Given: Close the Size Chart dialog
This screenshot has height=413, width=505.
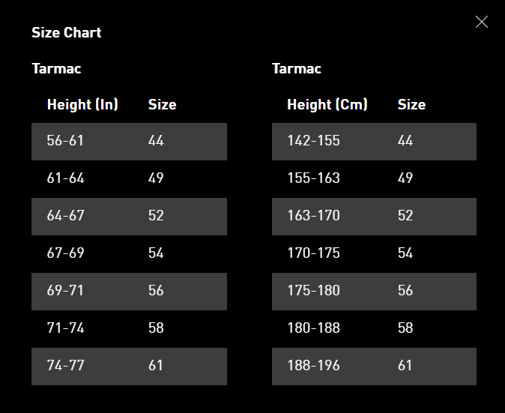Looking at the screenshot, I should (482, 22).
